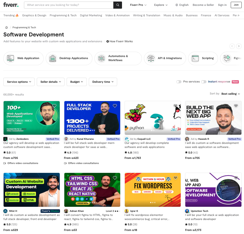Viewport: 244px width, 234px height.
Task: Open Custom AI Website Development thumbnail
Action: [32, 190]
